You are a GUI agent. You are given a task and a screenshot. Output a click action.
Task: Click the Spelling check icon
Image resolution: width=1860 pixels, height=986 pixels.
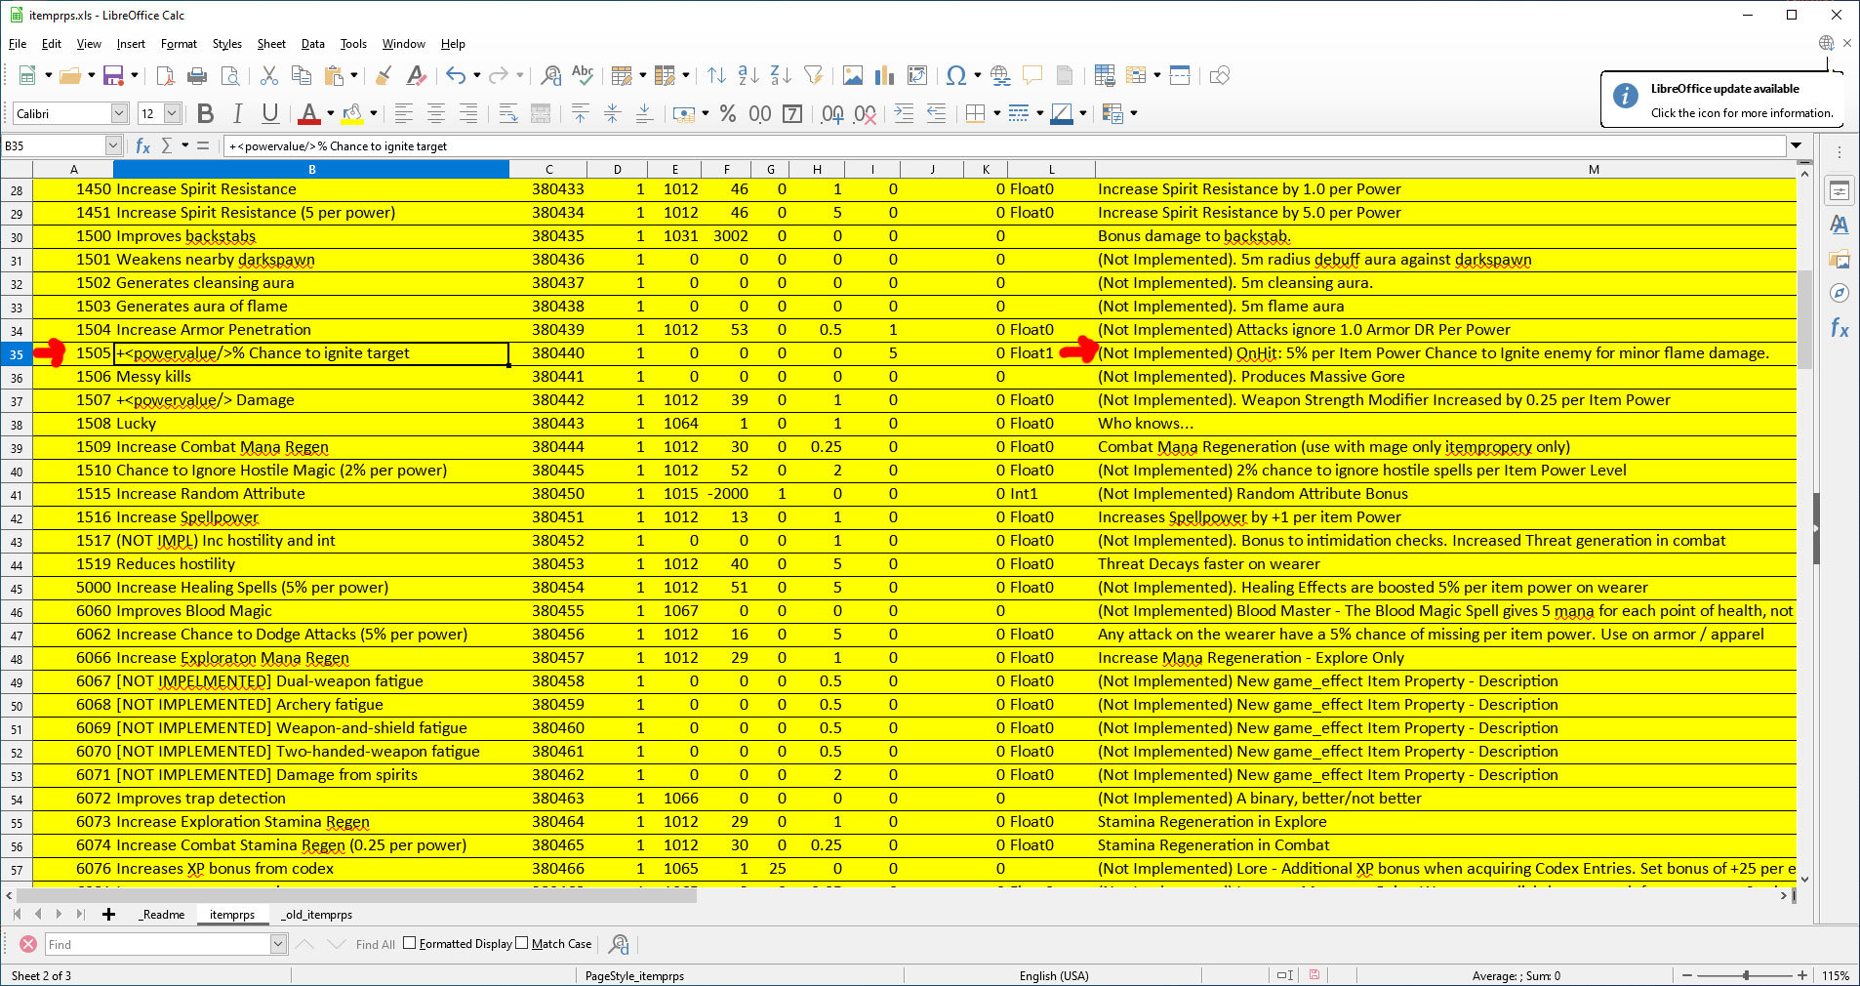click(583, 75)
